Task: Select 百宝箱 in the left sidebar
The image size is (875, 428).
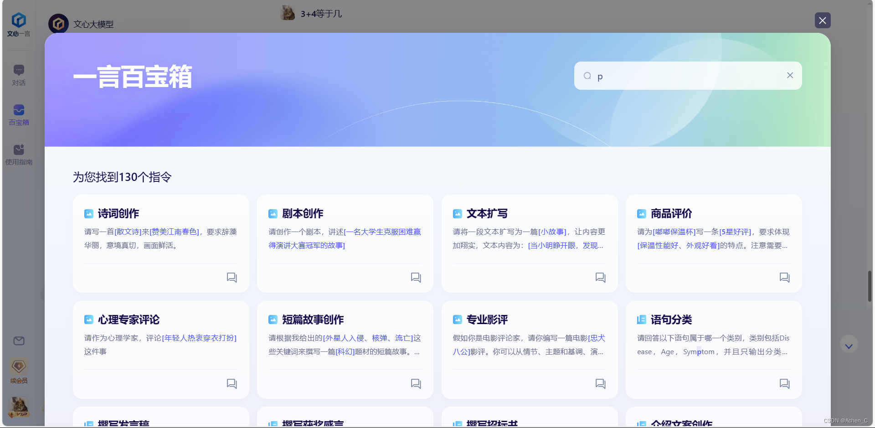Action: click(x=19, y=114)
